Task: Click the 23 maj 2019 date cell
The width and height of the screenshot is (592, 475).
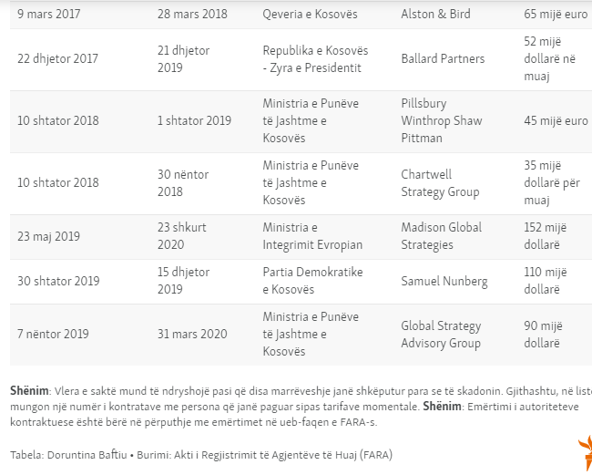Action: (49, 236)
